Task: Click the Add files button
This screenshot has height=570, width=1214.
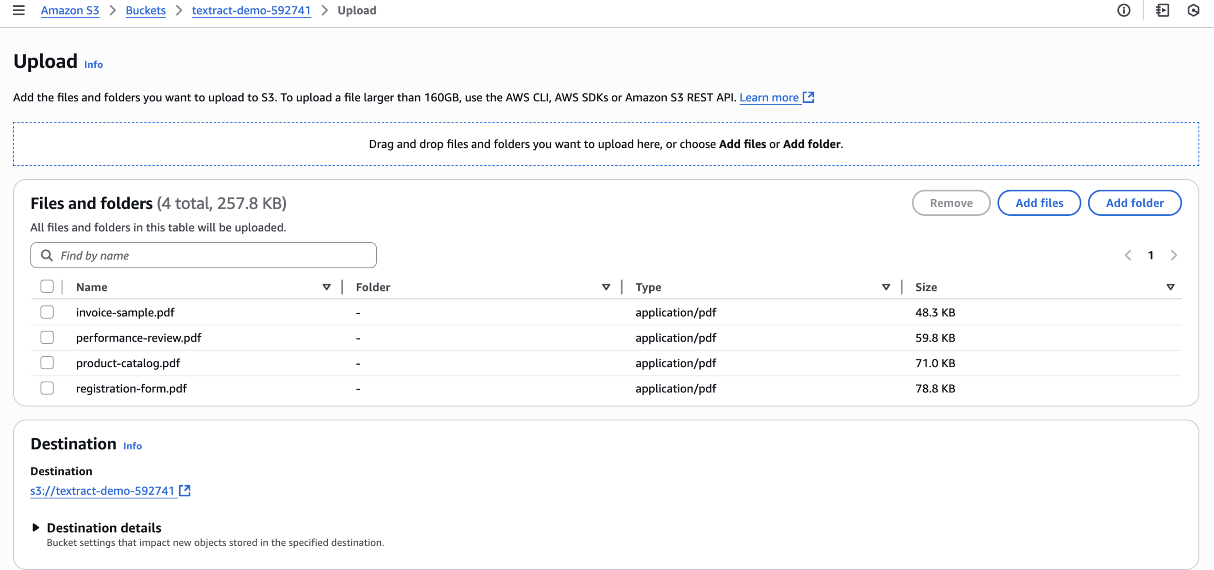Action: 1039,203
